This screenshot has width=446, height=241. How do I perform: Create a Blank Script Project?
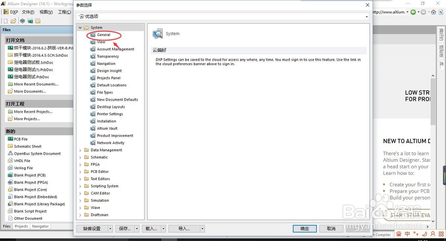pyautogui.click(x=30, y=211)
